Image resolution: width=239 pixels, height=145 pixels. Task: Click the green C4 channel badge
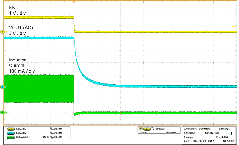[11, 137]
